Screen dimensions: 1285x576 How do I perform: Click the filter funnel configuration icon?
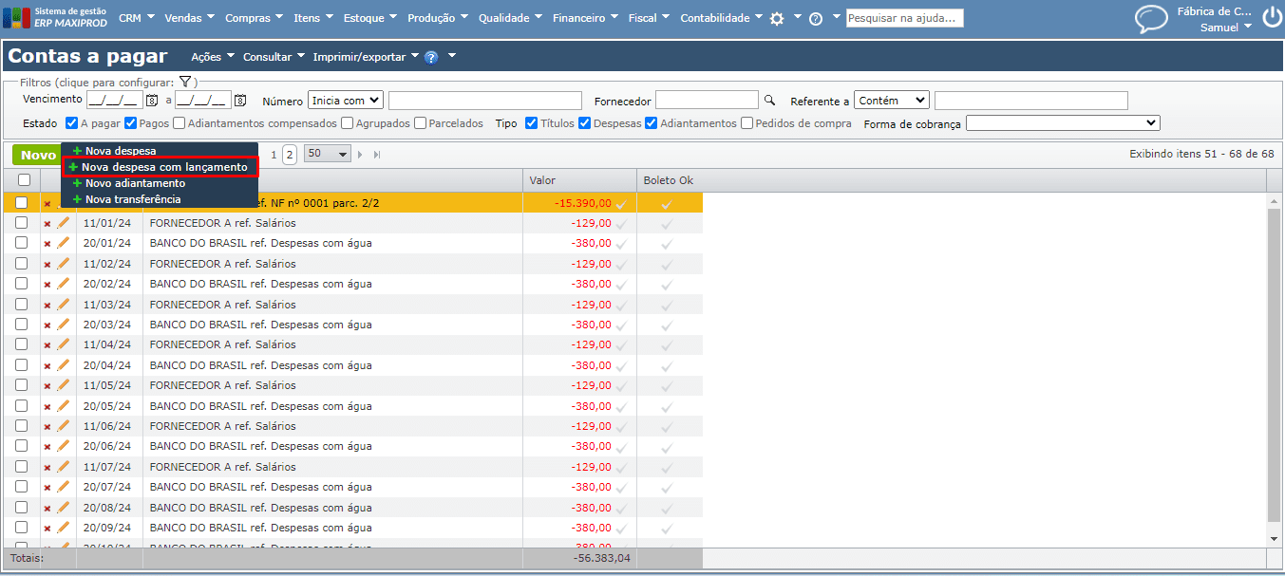point(185,83)
